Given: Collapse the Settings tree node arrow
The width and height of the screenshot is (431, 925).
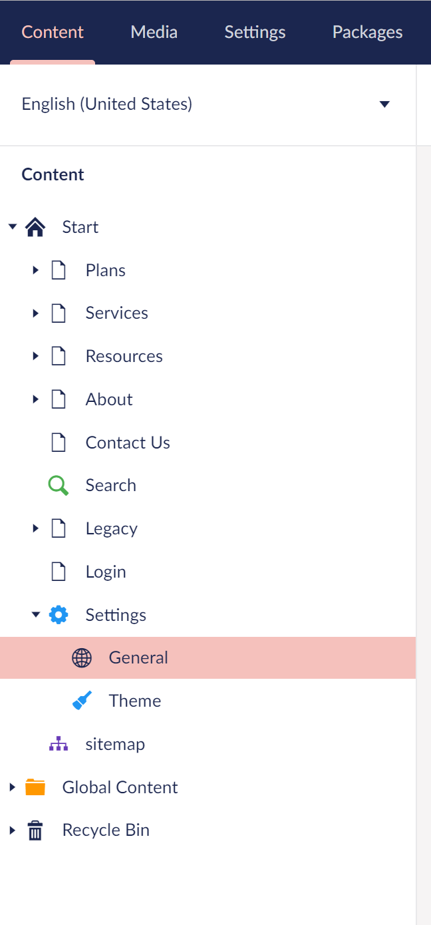Looking at the screenshot, I should pyautogui.click(x=36, y=615).
